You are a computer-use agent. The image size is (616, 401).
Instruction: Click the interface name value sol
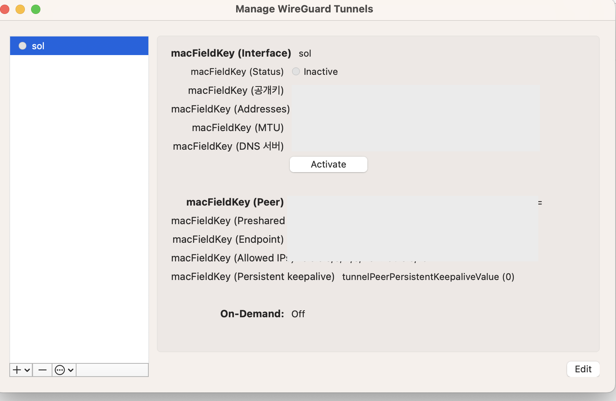[x=305, y=54]
